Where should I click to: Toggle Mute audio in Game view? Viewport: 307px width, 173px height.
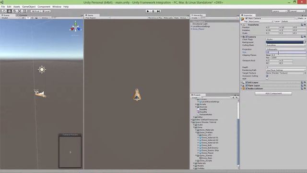[168, 18]
